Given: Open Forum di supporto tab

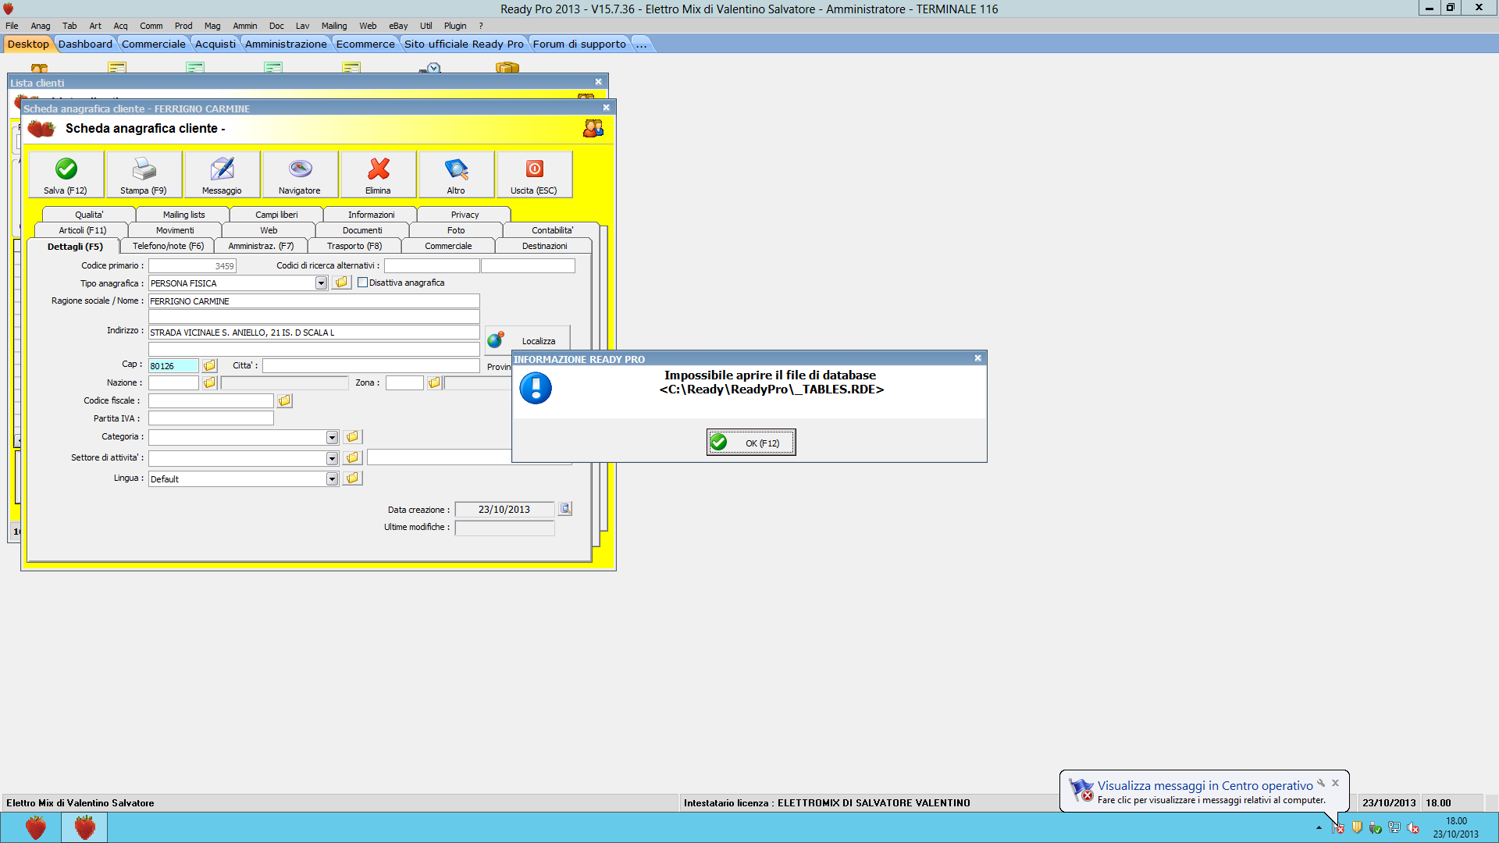Looking at the screenshot, I should (579, 44).
